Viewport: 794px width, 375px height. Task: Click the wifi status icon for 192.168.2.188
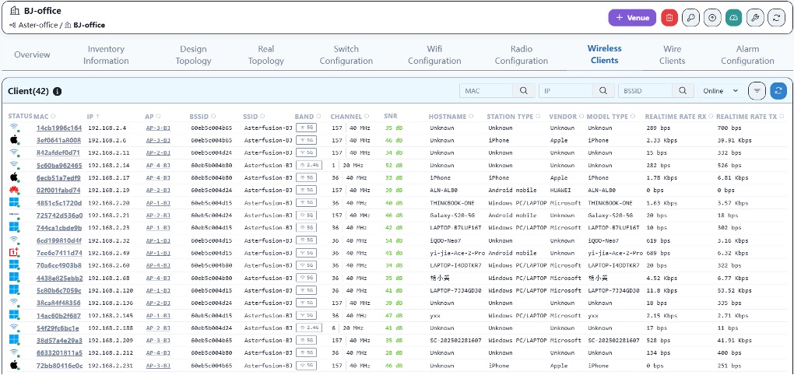(x=14, y=328)
